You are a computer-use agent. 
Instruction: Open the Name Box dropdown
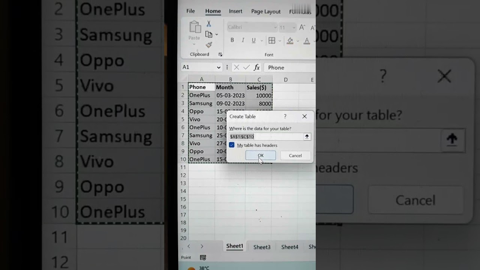(219, 67)
